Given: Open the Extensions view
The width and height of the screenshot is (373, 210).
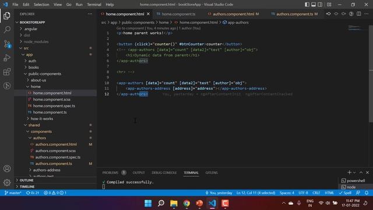Looking at the screenshot, I should click(x=7, y=72).
